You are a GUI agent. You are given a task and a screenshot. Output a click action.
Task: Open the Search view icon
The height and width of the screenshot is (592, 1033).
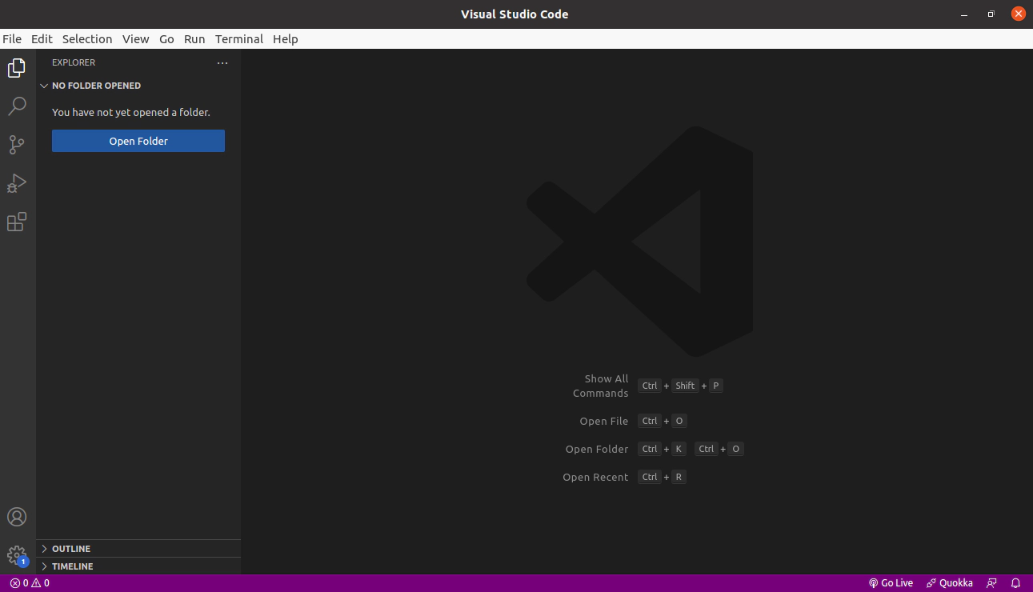click(17, 106)
